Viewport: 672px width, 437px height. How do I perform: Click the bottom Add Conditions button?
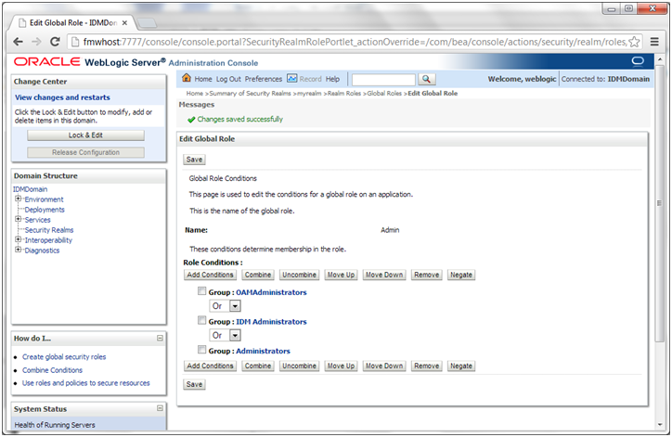pos(210,366)
